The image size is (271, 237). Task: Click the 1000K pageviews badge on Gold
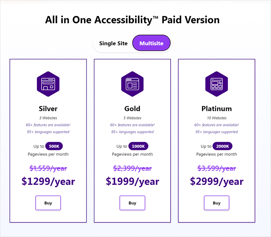(139, 146)
